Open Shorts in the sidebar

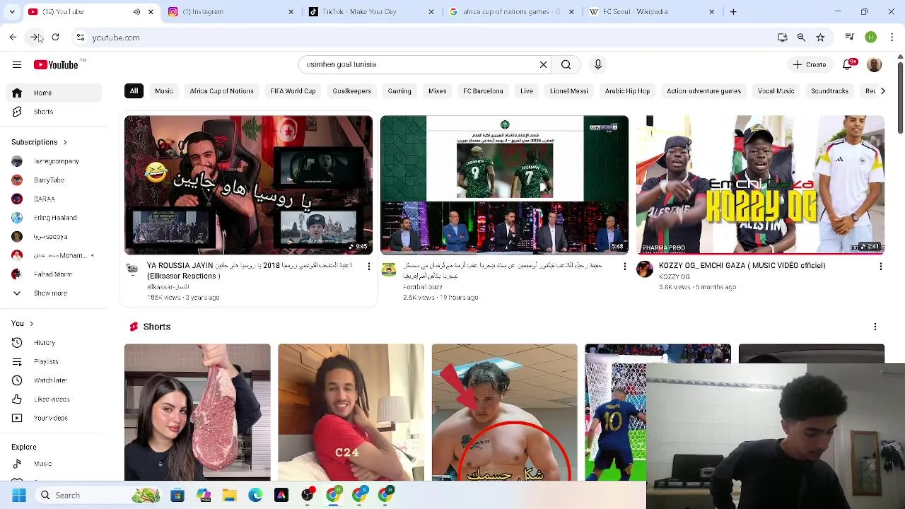[54, 112]
